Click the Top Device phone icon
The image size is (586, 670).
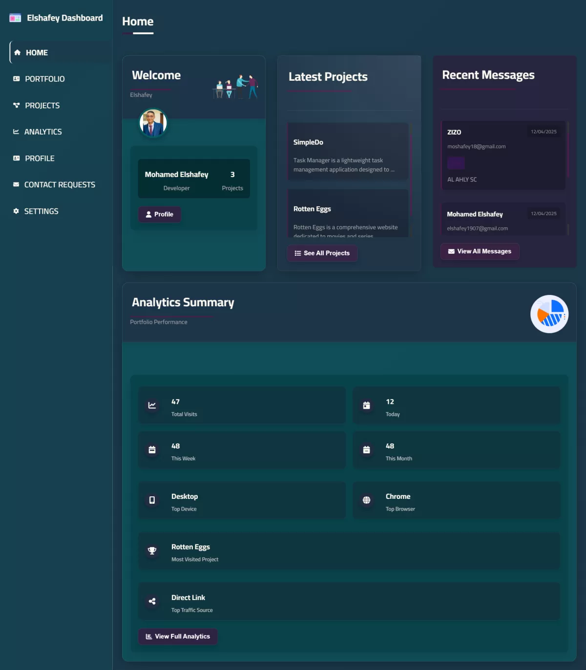(152, 500)
